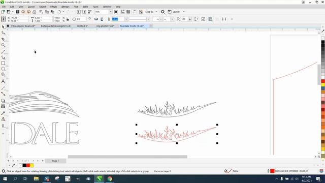The height and width of the screenshot is (183, 325).
Task: Select the Text tool
Action: (x=3, y=81)
